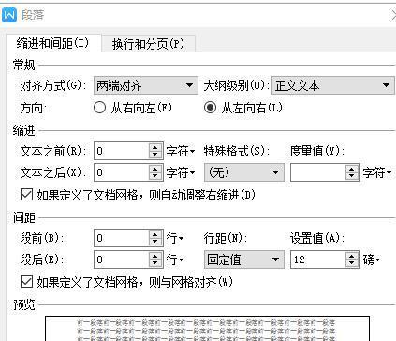Decrease 文本之后 value with down arrow
The height and width of the screenshot is (341, 396).
(155, 176)
